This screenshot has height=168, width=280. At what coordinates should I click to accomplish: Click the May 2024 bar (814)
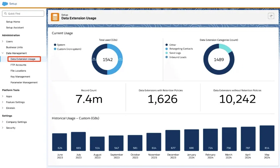click(267, 138)
